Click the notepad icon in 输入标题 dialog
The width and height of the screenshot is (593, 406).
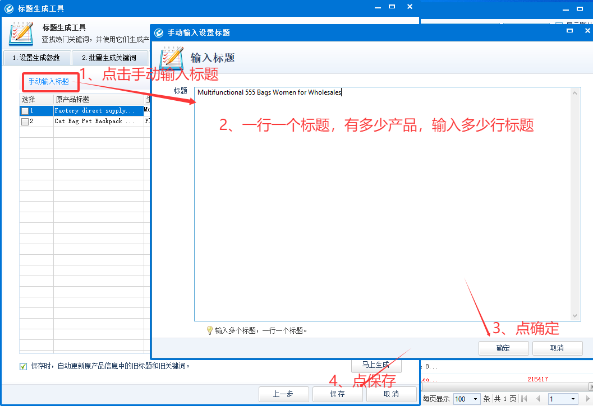(x=172, y=57)
